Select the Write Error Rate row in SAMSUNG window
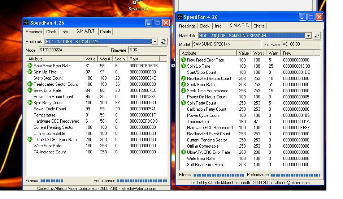The height and width of the screenshot is (199, 343). click(250, 158)
